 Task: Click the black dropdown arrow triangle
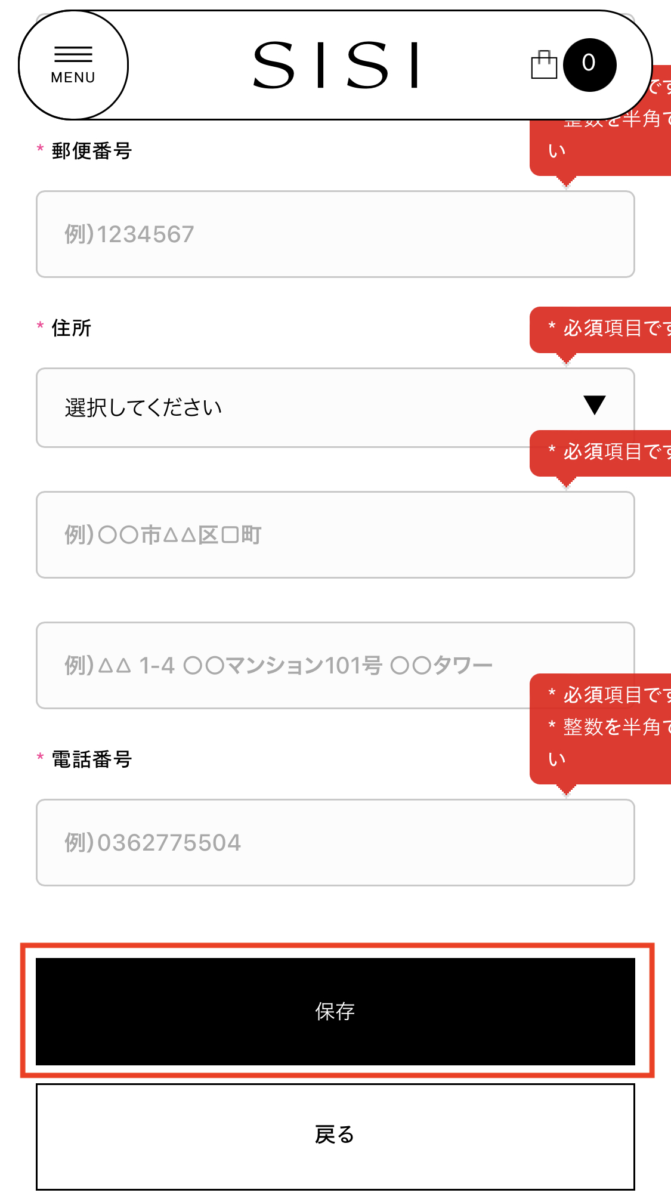coord(595,405)
